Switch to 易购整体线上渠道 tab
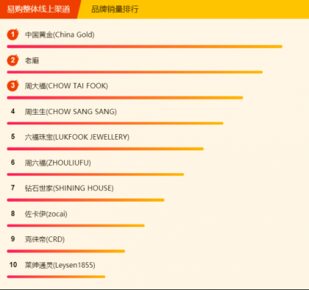Image resolution: width=309 pixels, height=290 pixels. [38, 9]
